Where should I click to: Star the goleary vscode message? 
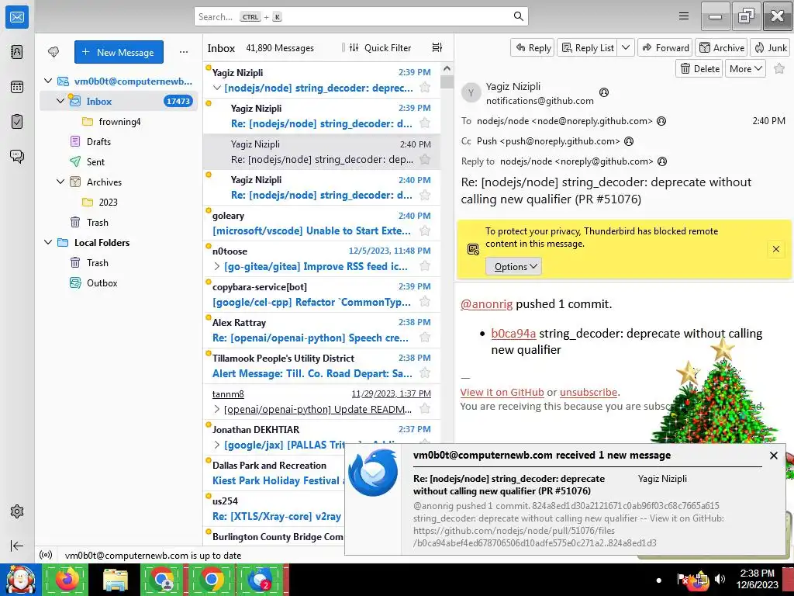click(425, 231)
